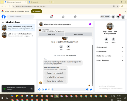Open Chrome profile icon
The width and height of the screenshot is (127, 101).
click(122, 6)
